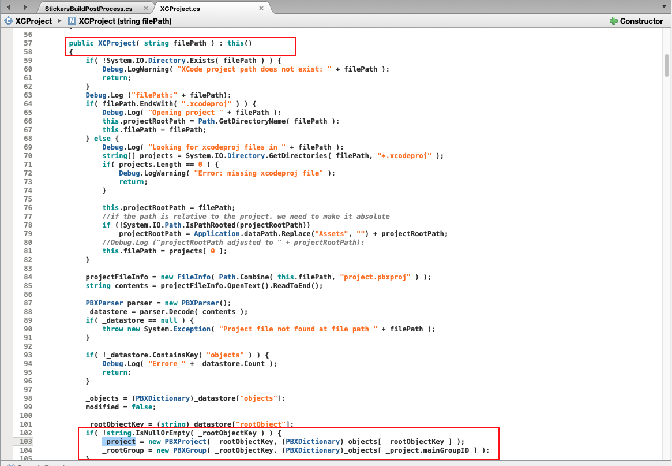The width and height of the screenshot is (672, 466).
Task: Open the tab list dropdown arrow
Action: coord(665,8)
